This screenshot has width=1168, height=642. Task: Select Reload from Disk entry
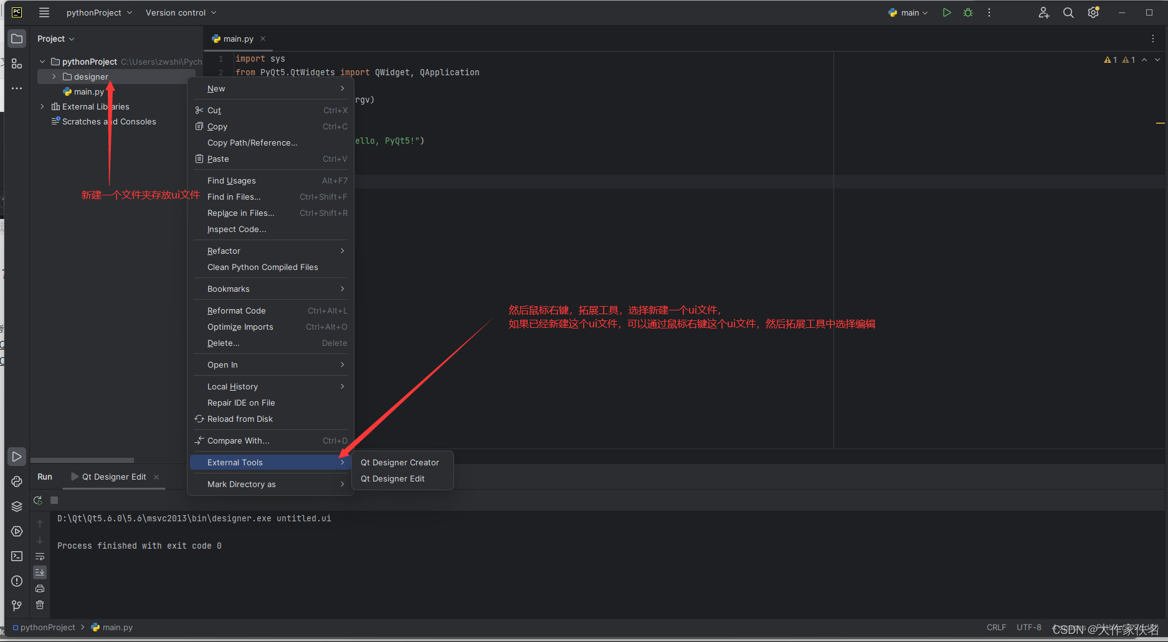(x=270, y=419)
